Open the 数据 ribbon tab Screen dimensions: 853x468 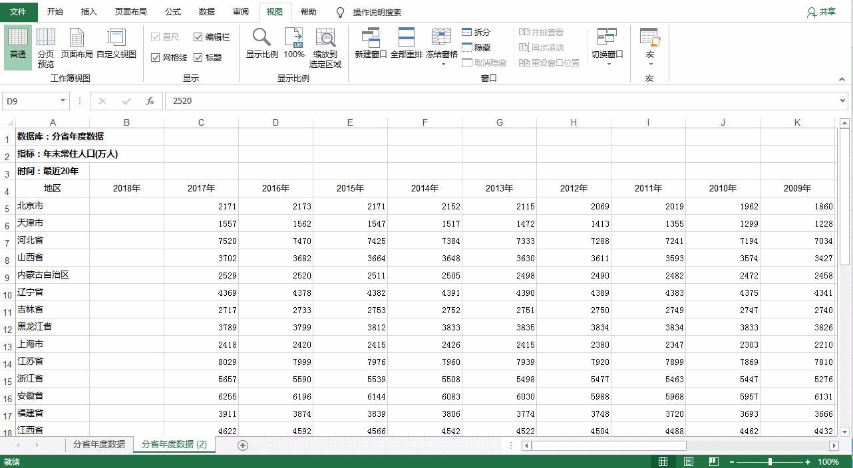206,12
